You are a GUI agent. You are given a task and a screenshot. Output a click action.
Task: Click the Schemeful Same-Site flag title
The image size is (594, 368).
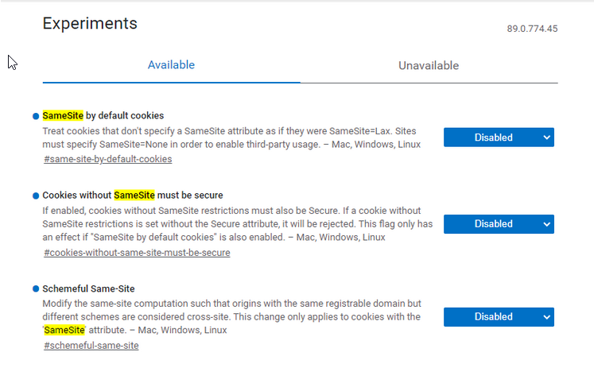(x=87, y=289)
